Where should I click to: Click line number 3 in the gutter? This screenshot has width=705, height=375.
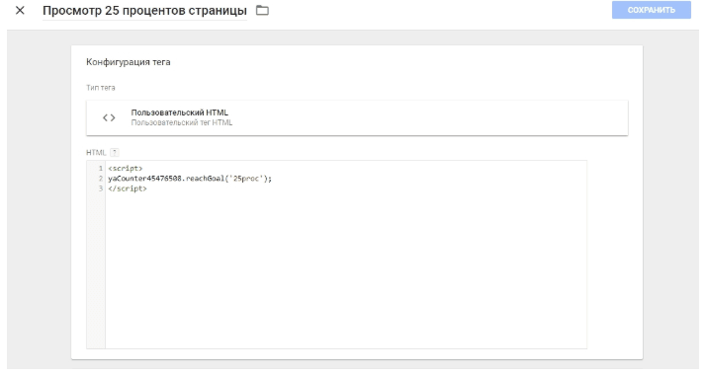(101, 188)
